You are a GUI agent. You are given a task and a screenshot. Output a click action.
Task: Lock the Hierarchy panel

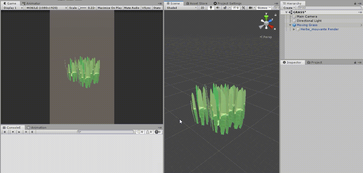[355, 3]
